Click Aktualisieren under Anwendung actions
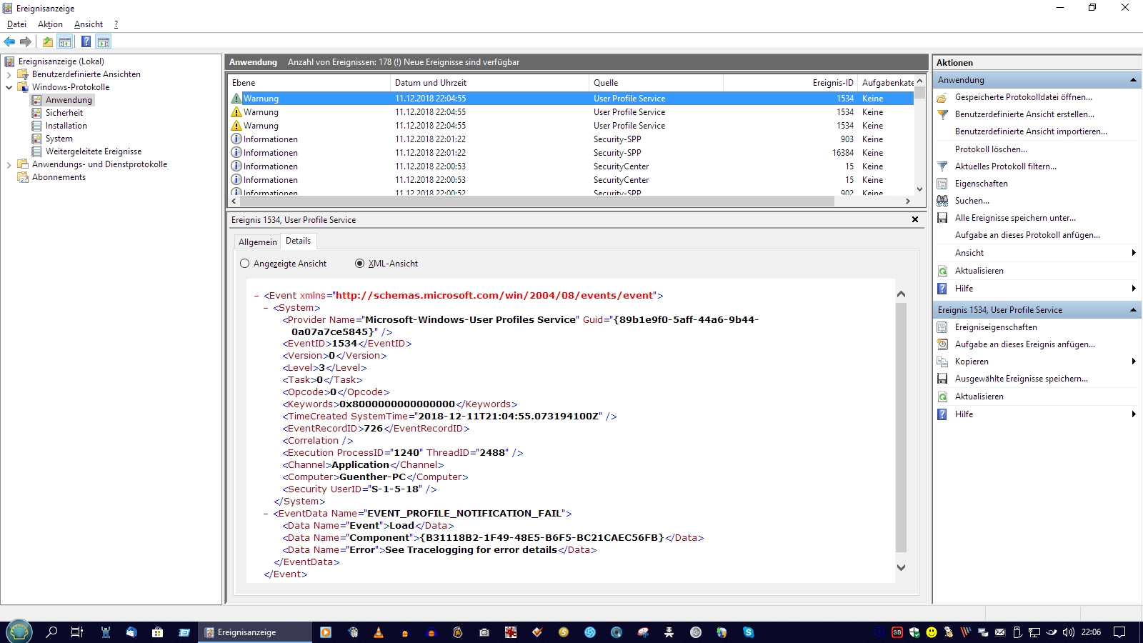 click(x=979, y=271)
